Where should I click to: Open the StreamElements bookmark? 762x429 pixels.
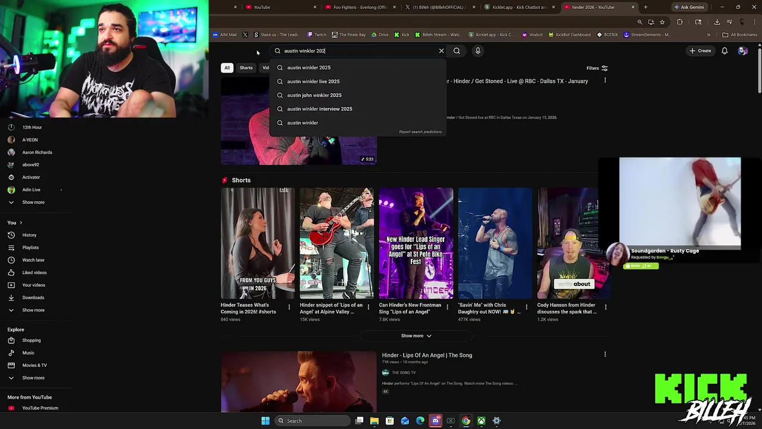[647, 35]
